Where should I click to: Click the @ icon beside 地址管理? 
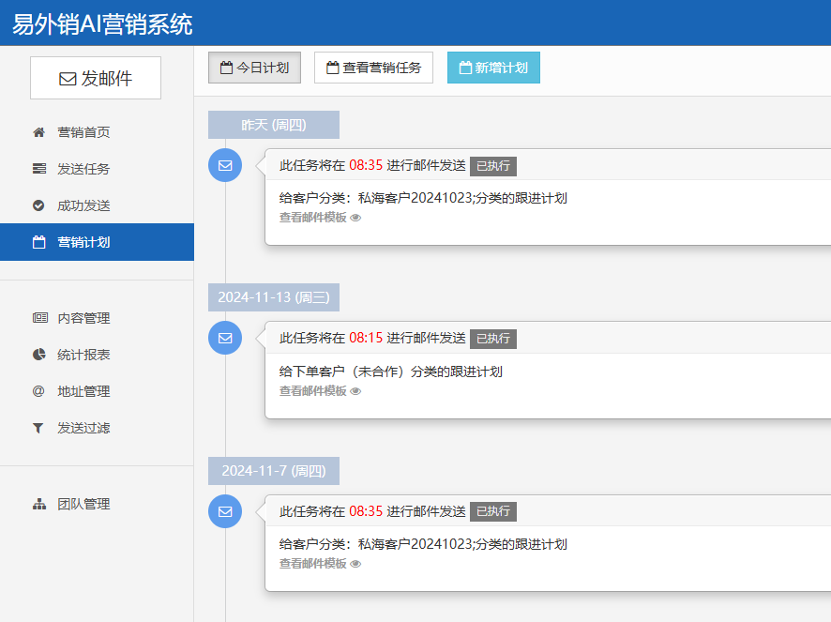38,391
